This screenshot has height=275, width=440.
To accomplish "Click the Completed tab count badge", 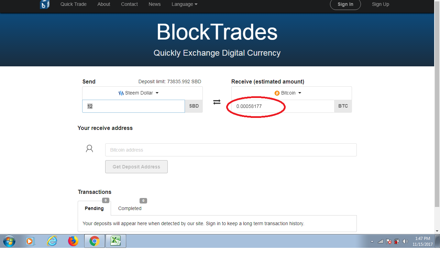I will (x=143, y=200).
